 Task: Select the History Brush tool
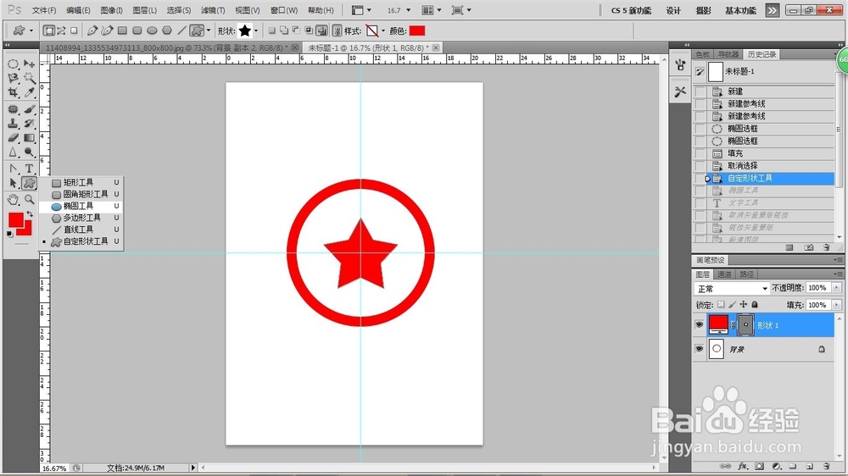click(29, 124)
